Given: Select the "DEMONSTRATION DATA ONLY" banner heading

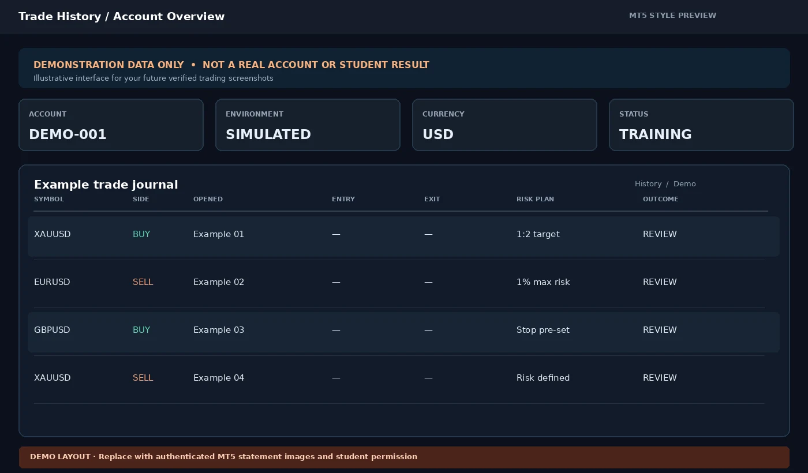Looking at the screenshot, I should [231, 65].
